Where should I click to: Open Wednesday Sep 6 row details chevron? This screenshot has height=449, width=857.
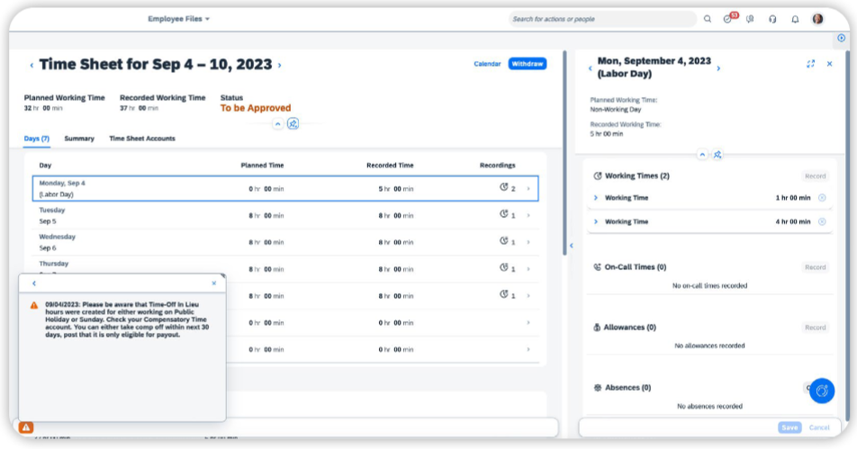click(528, 242)
